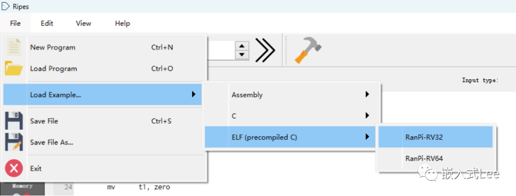Click the New Program document icon

tap(14, 47)
